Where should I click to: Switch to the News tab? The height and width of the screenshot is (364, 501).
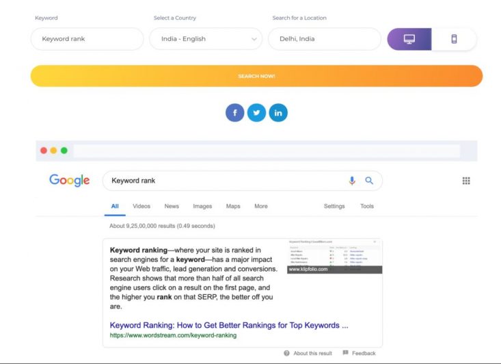pos(172,207)
